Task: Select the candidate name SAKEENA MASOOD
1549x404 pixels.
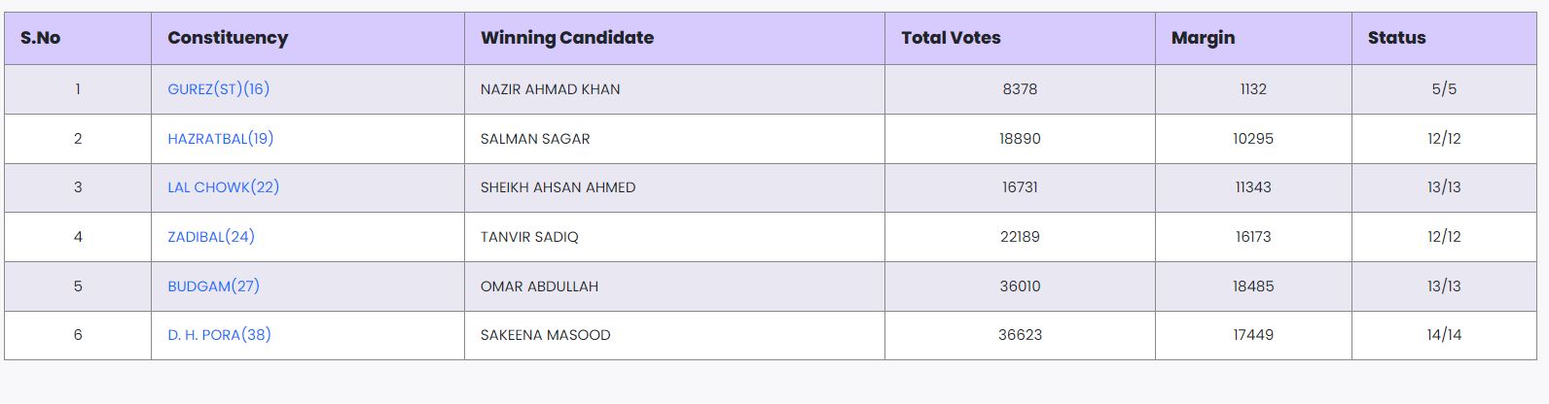Action: [545, 335]
